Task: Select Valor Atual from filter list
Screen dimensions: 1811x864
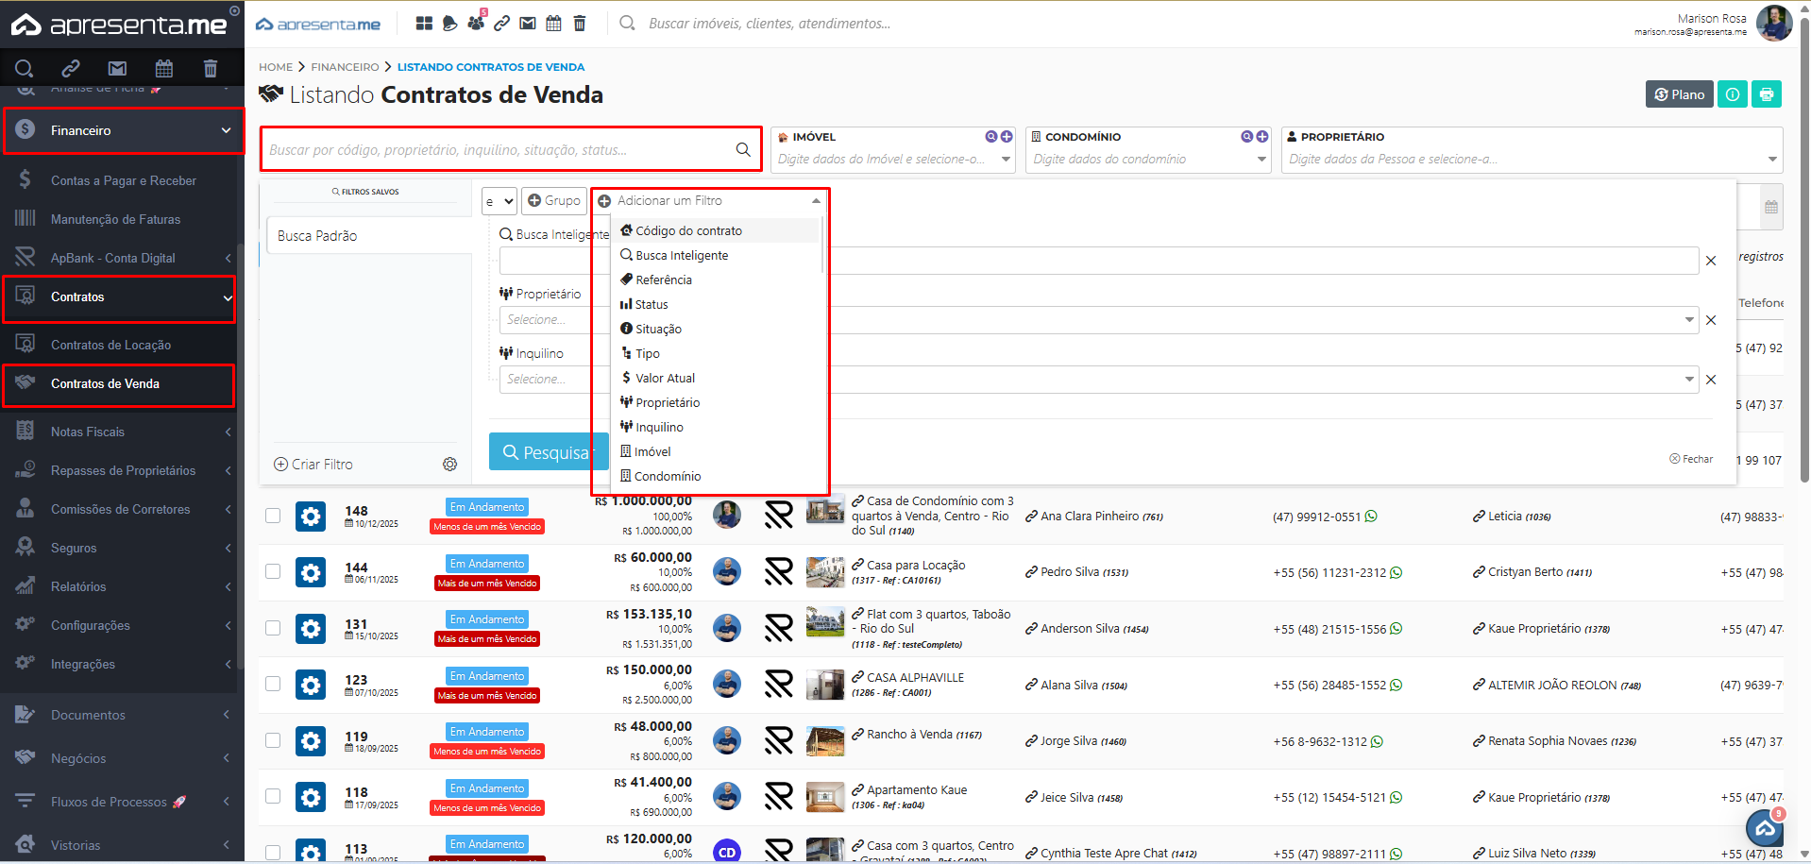Action: 665,378
